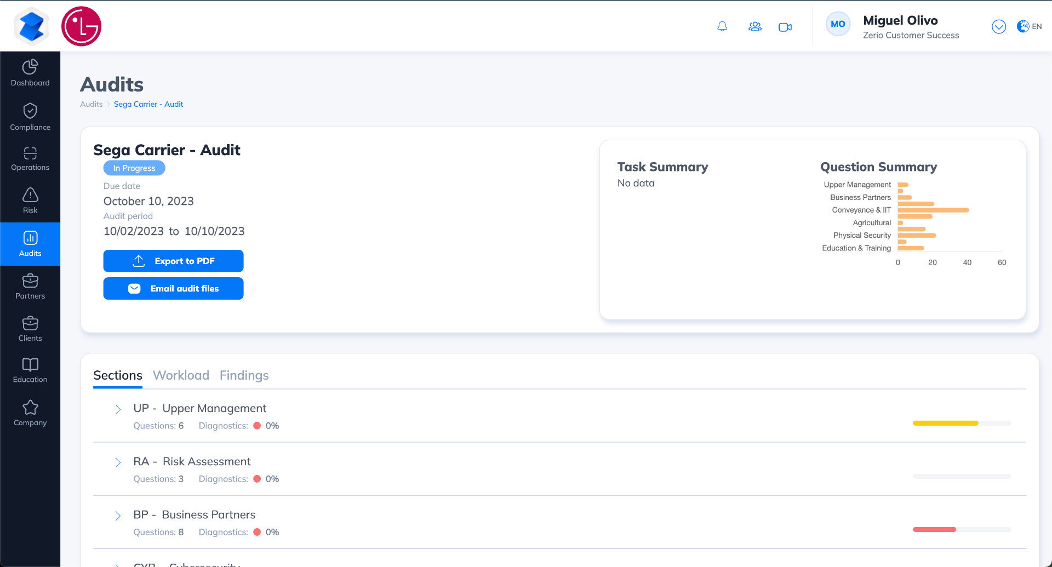This screenshot has height=567, width=1052.
Task: Open the user profile dropdown arrow
Action: pos(999,26)
